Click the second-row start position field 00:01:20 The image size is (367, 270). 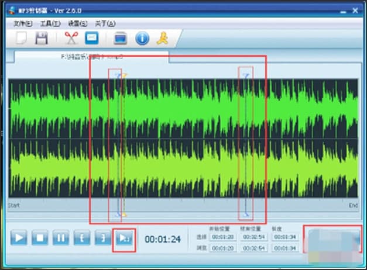(222, 248)
